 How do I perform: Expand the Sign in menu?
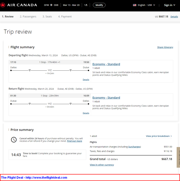[170, 5]
